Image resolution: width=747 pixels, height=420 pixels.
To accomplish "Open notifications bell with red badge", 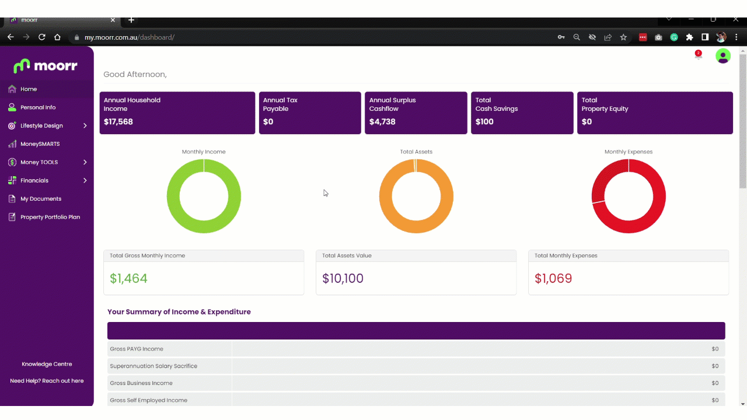I will click(698, 55).
